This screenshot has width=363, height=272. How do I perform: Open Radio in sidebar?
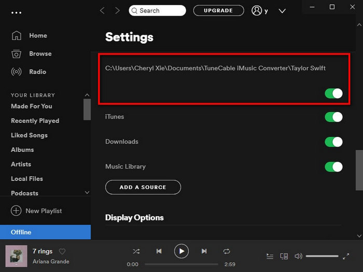(37, 71)
